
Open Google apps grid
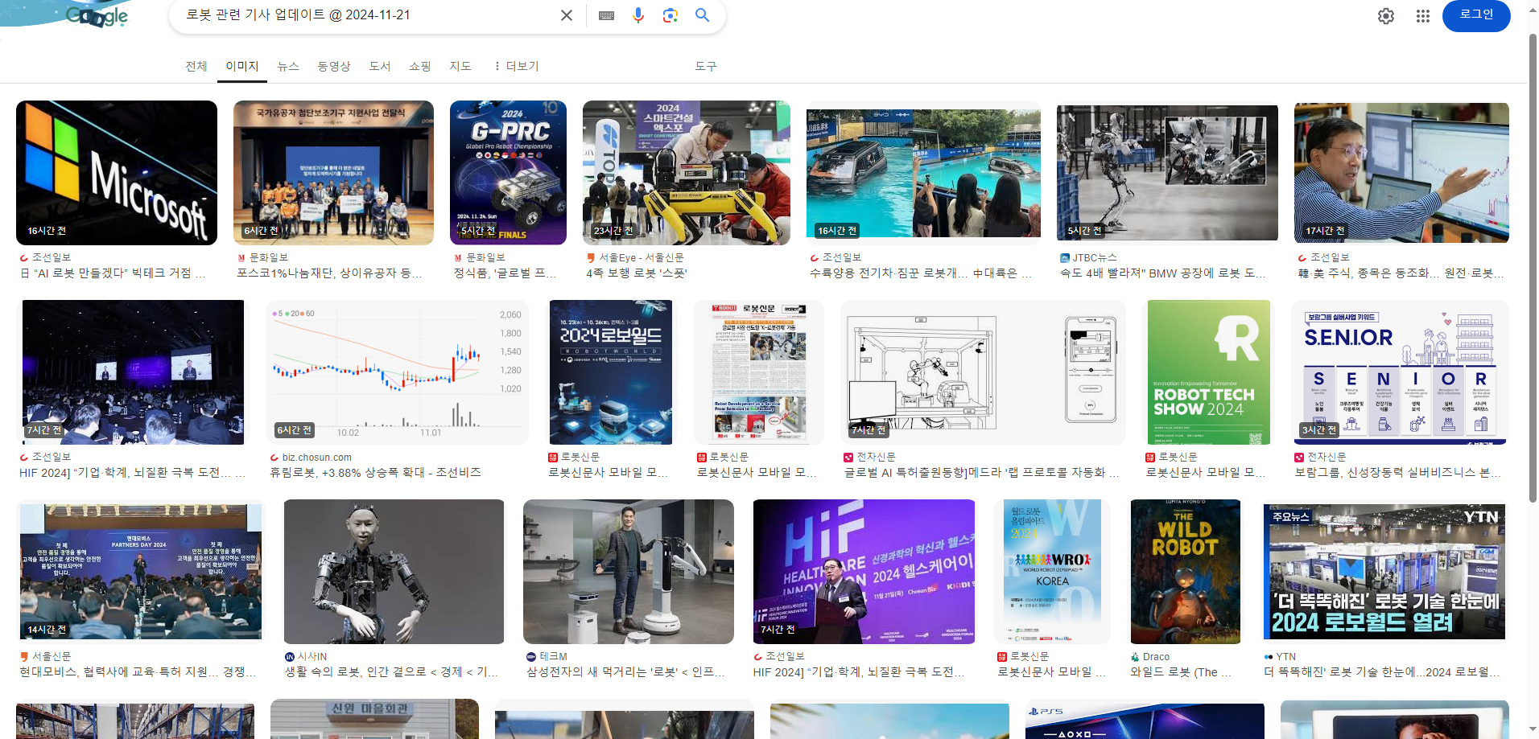click(x=1423, y=16)
